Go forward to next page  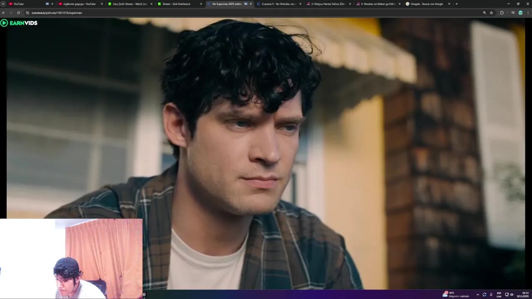[x=11, y=13]
